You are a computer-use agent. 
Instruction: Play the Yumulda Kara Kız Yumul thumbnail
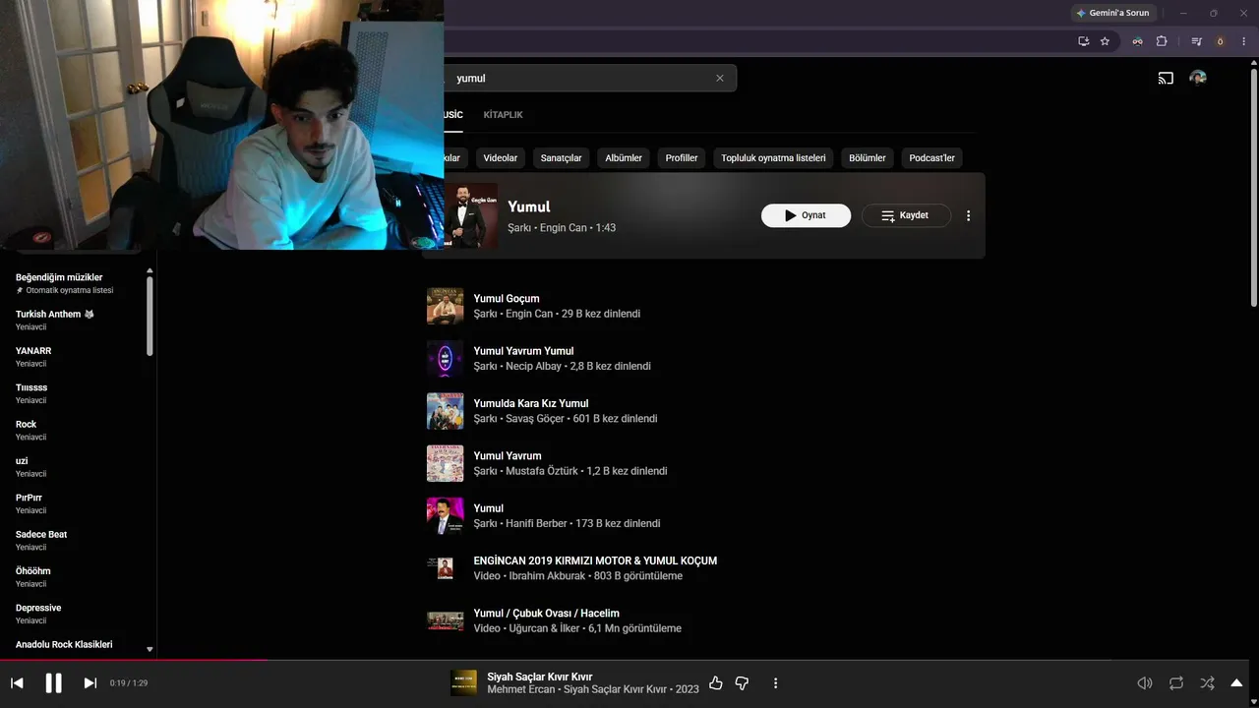445,411
